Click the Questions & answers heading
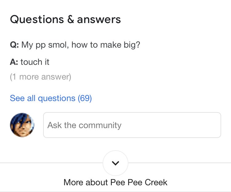Viewport: 231px width, 192px height. point(65,19)
